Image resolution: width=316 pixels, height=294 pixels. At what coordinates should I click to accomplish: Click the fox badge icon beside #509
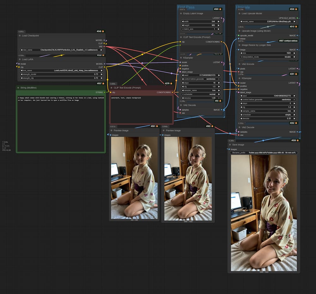click(296, 9)
